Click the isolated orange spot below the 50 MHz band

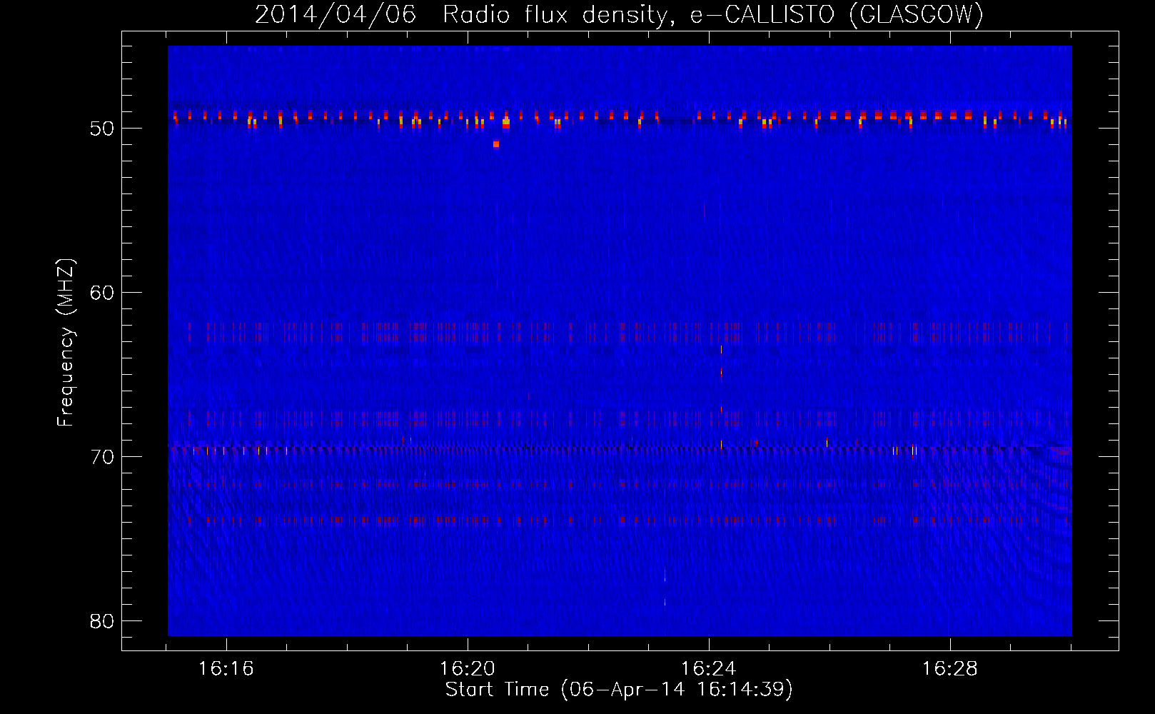pyautogui.click(x=496, y=144)
